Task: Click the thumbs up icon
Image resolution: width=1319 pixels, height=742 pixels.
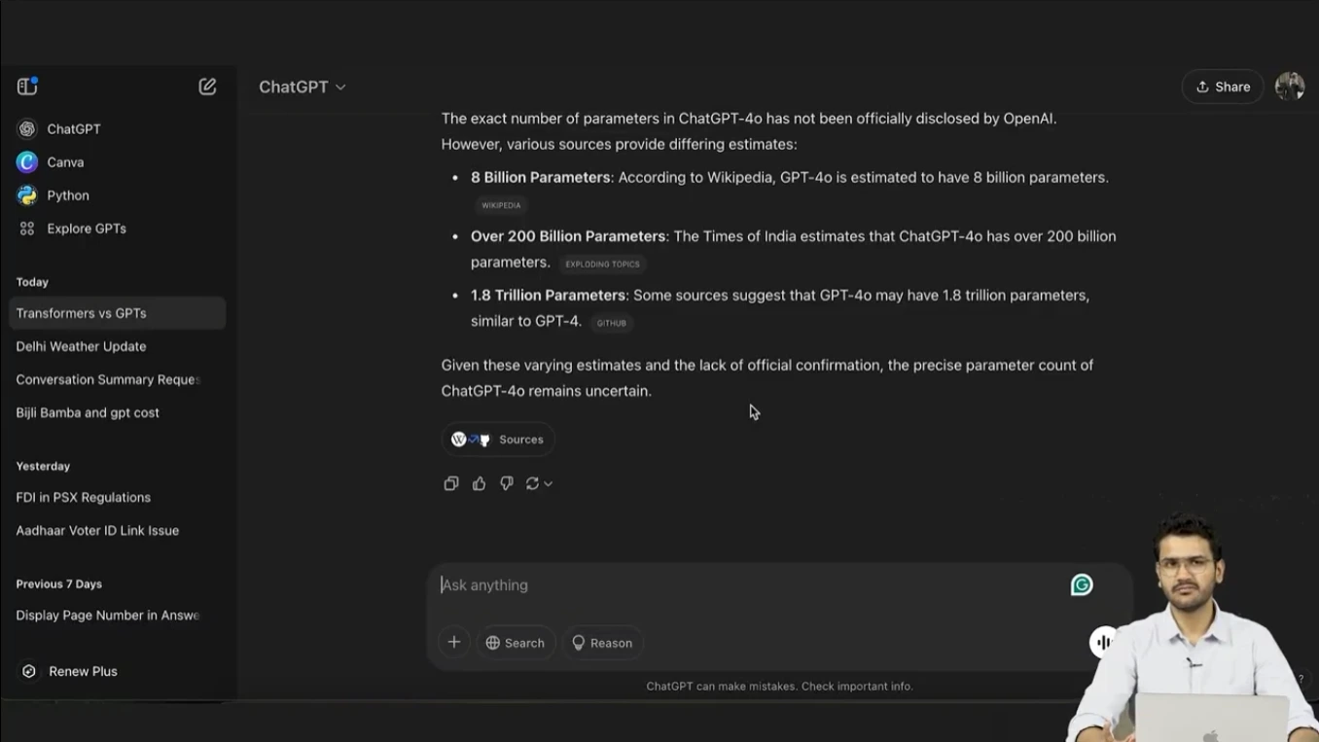Action: [479, 483]
